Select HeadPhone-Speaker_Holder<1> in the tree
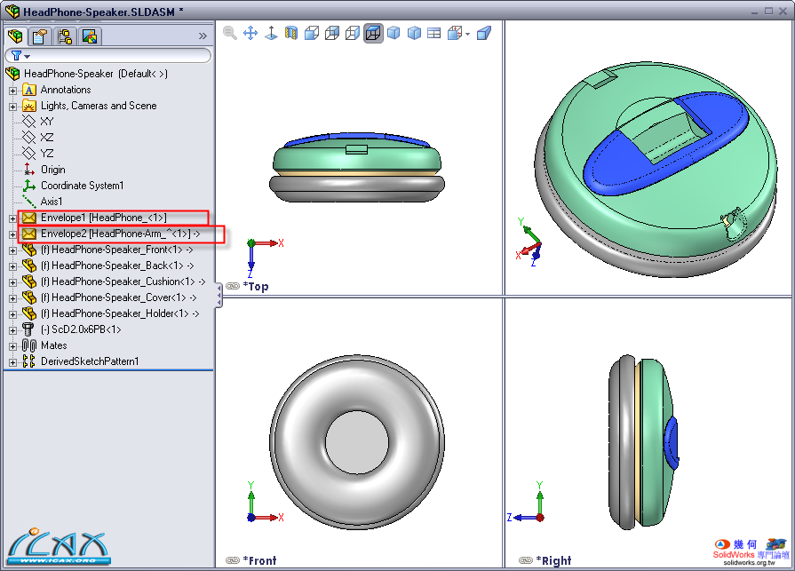795x571 pixels. pyautogui.click(x=122, y=313)
